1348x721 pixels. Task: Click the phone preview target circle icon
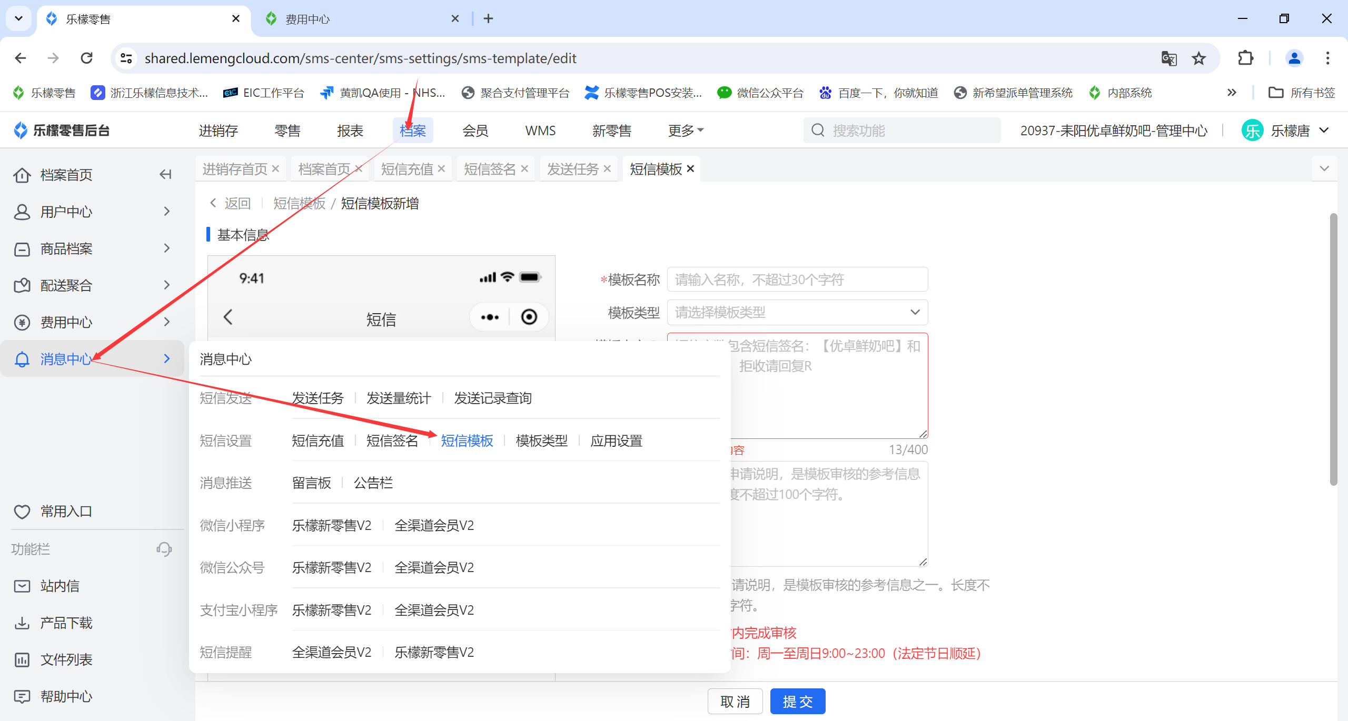point(529,317)
